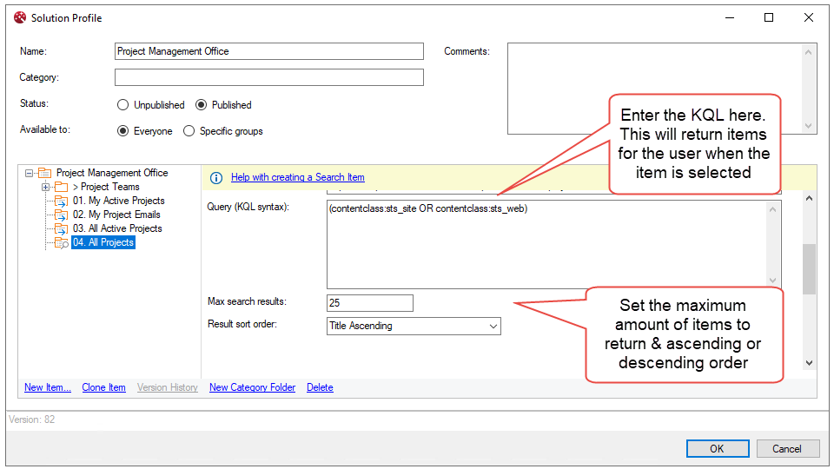Click the icon next to 03. All Active Projects

point(61,228)
